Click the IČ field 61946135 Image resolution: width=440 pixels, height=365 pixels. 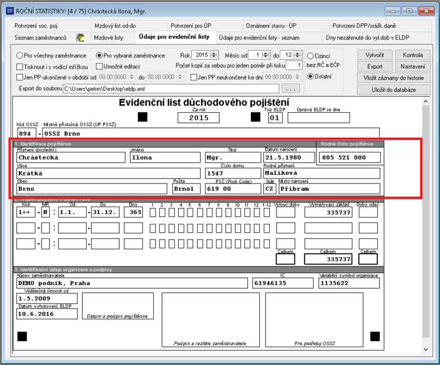(x=283, y=283)
